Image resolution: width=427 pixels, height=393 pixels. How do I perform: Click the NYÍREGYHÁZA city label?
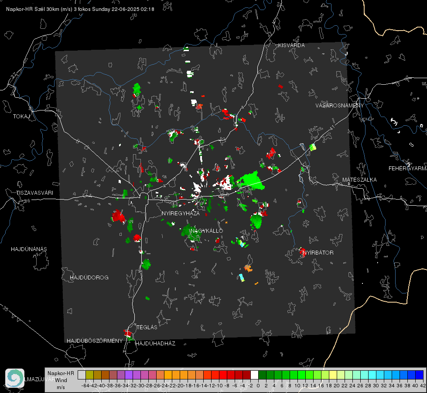coord(181,214)
